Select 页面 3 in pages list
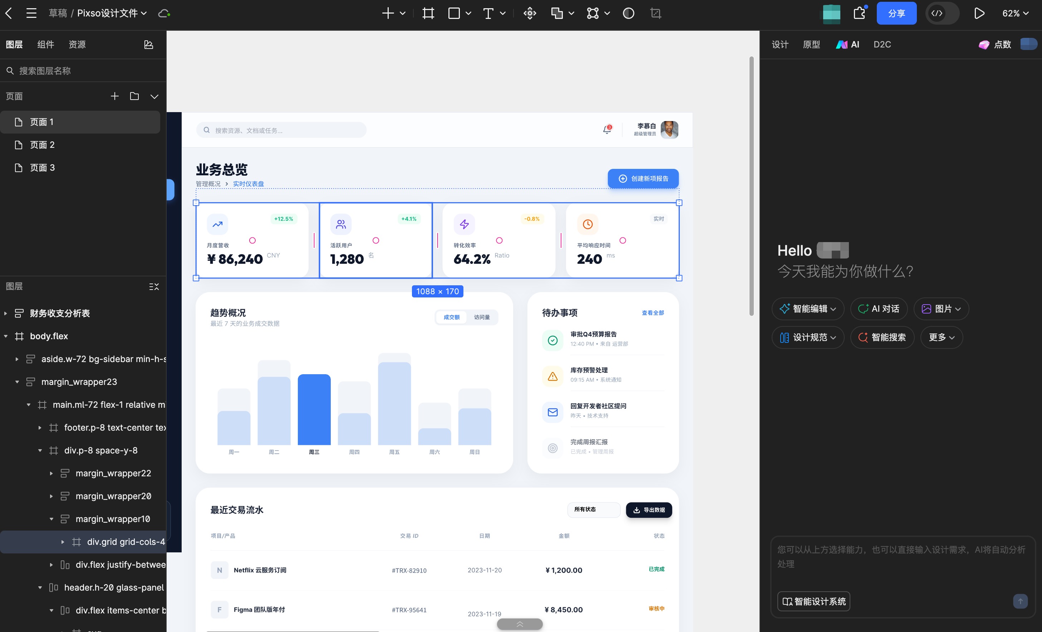The image size is (1042, 632). pos(80,167)
